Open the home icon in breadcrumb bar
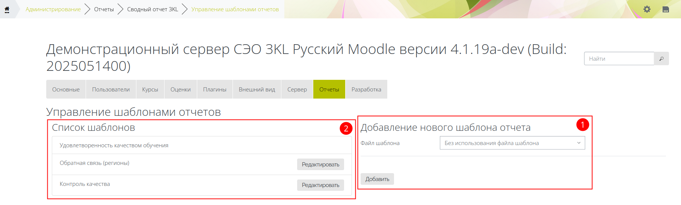The width and height of the screenshot is (681, 205). point(7,9)
